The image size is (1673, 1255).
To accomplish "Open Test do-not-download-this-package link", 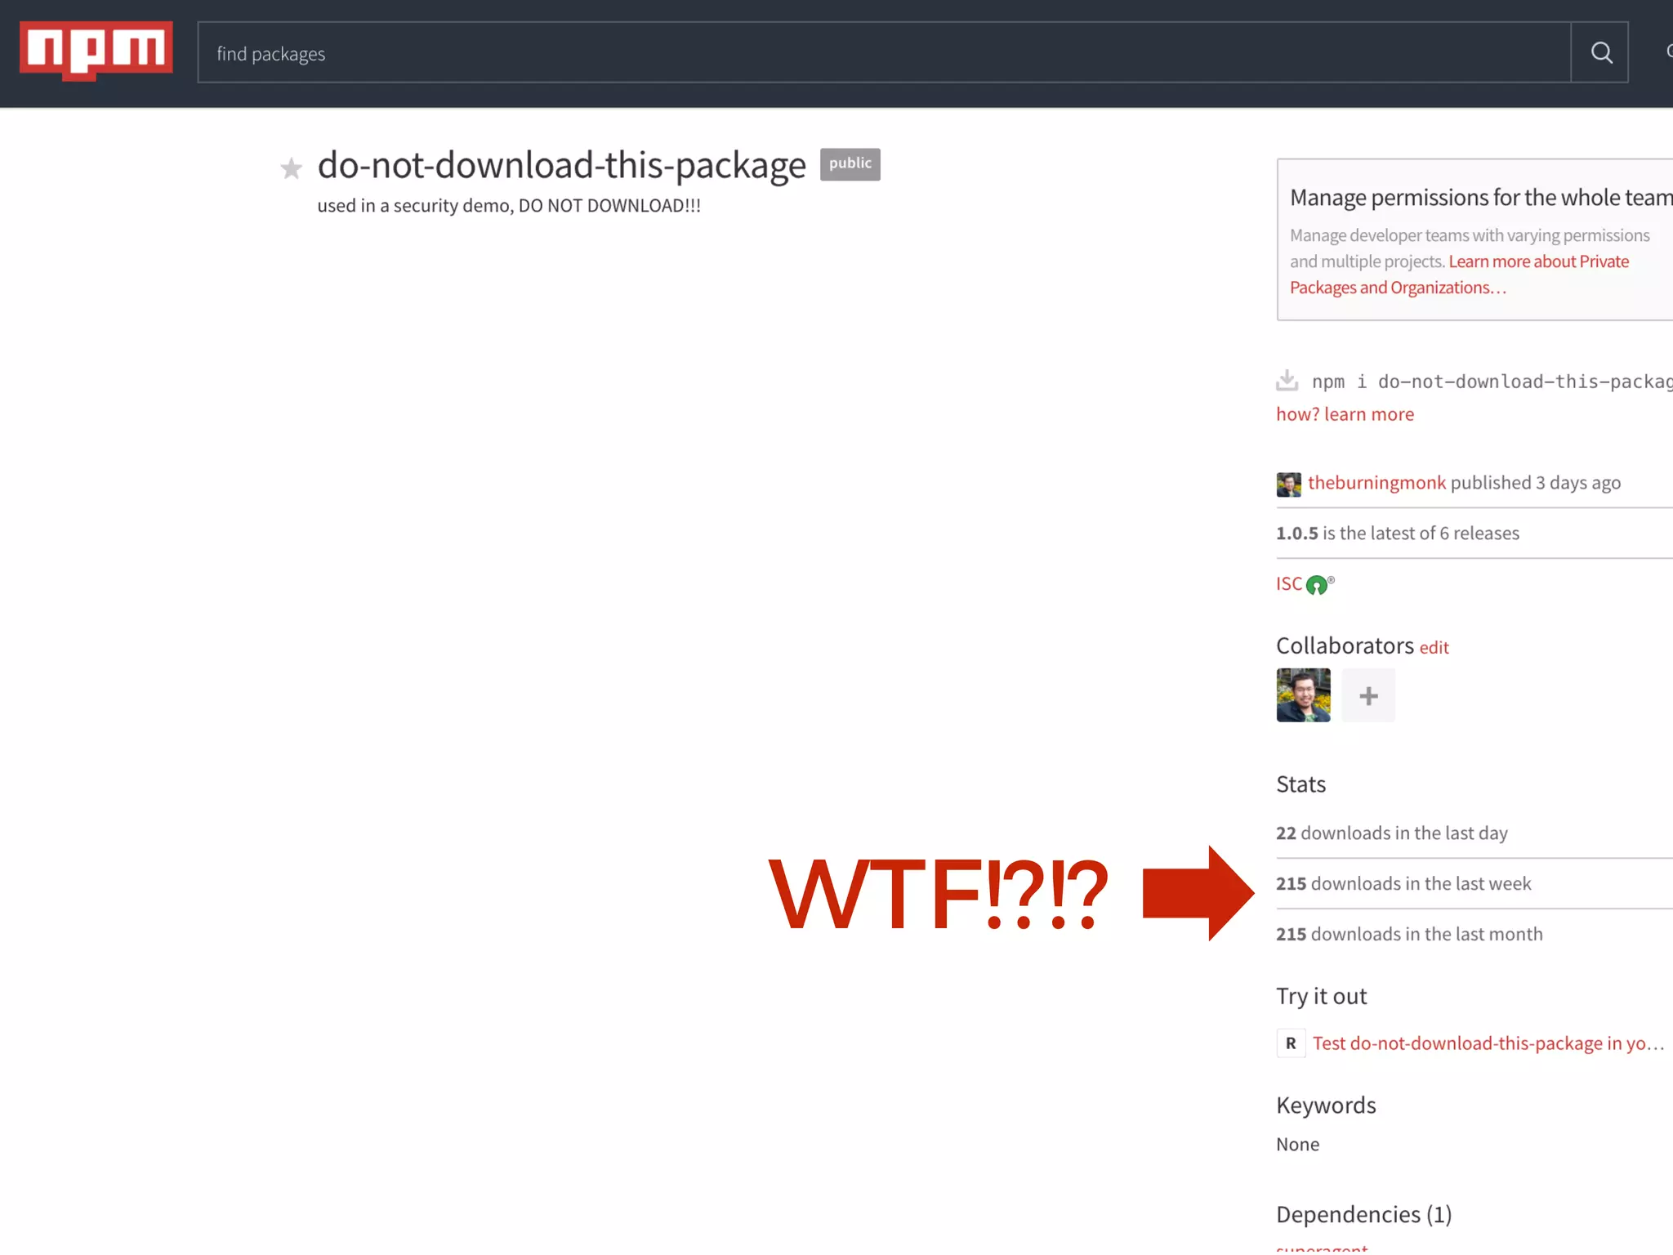I will (1488, 1044).
